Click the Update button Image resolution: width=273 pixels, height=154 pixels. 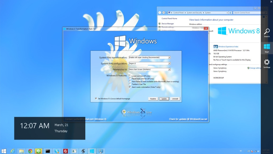[164, 99]
